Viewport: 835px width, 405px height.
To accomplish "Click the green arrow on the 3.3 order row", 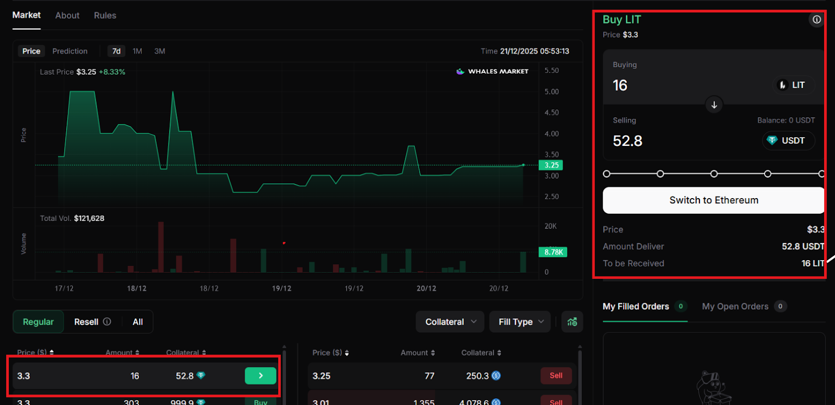I will [x=260, y=376].
